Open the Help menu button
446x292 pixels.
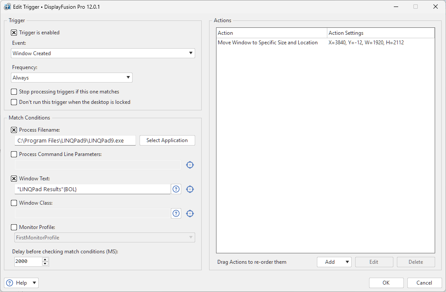pos(21,283)
